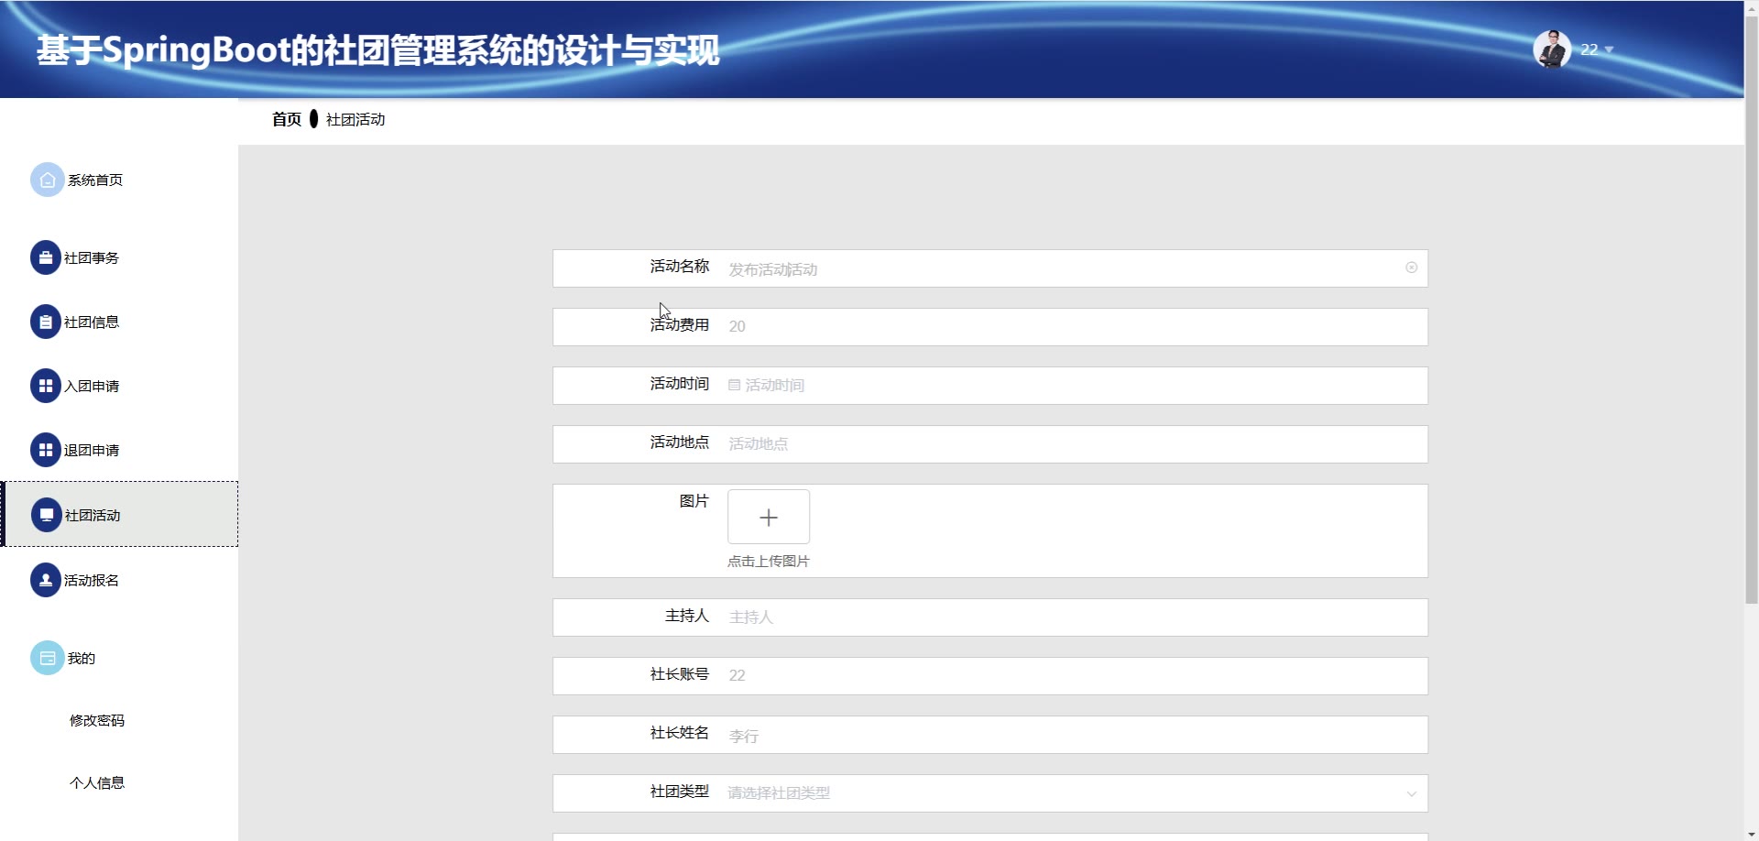Click the calendar icon in 活动时间 field

(734, 386)
